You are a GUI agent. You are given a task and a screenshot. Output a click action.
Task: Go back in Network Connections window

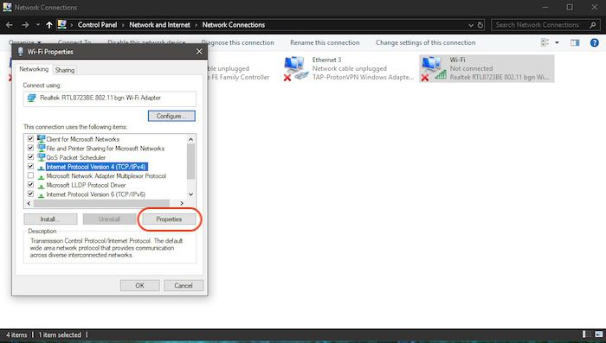tap(10, 25)
